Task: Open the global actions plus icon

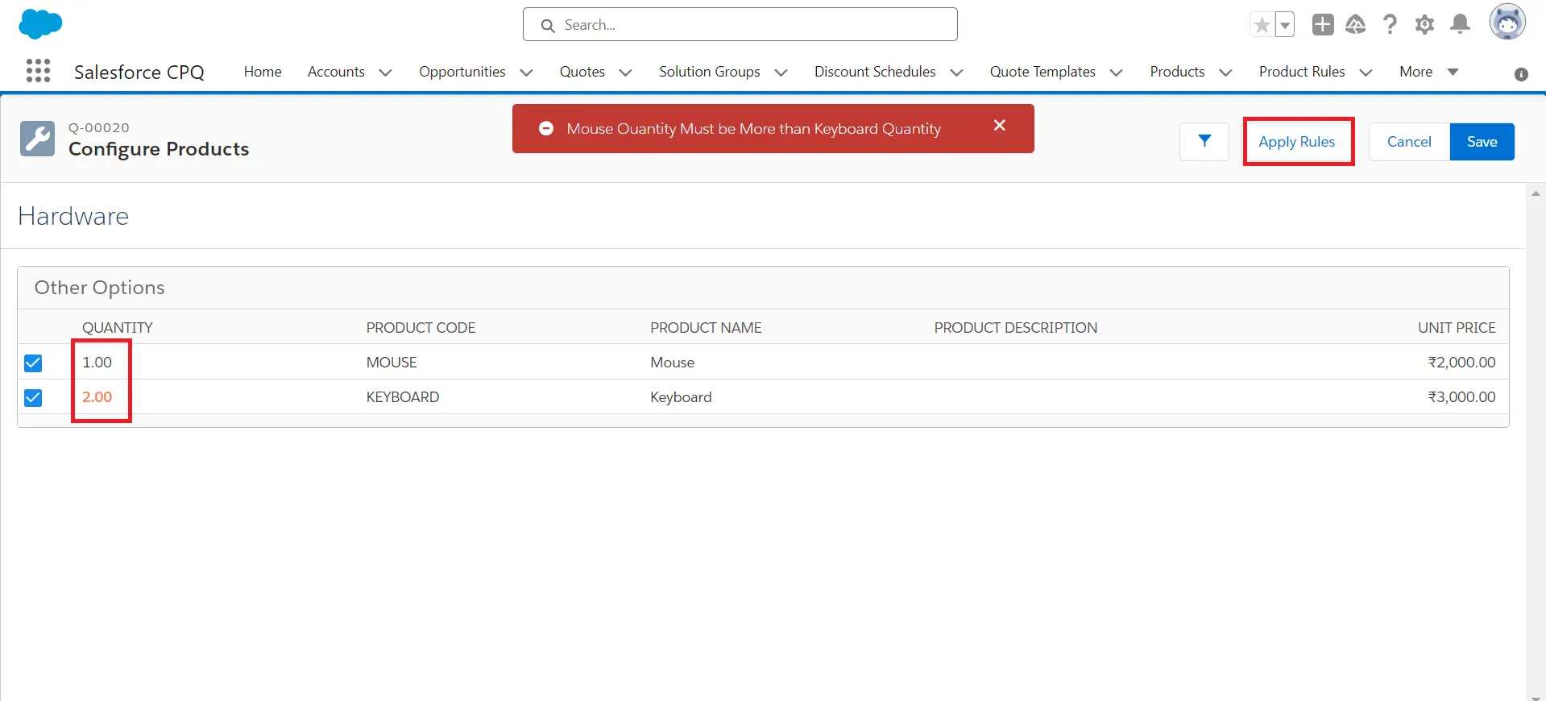Action: point(1322,25)
